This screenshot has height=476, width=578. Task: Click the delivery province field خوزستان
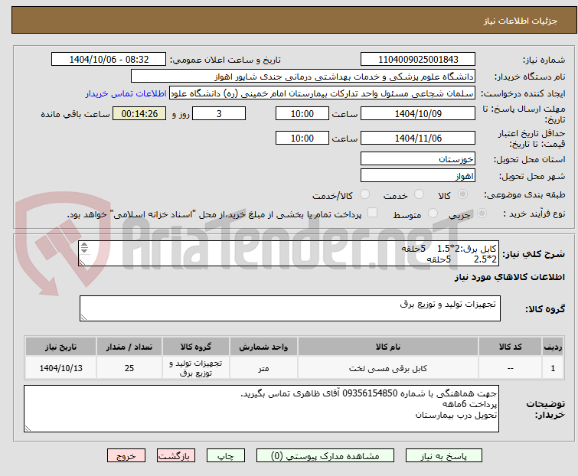[x=418, y=158]
